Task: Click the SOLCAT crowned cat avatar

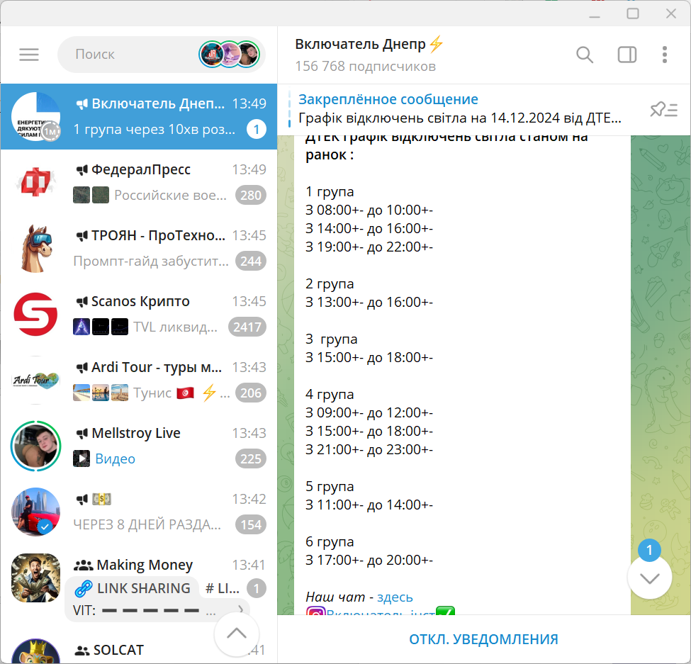Action: coord(35,651)
